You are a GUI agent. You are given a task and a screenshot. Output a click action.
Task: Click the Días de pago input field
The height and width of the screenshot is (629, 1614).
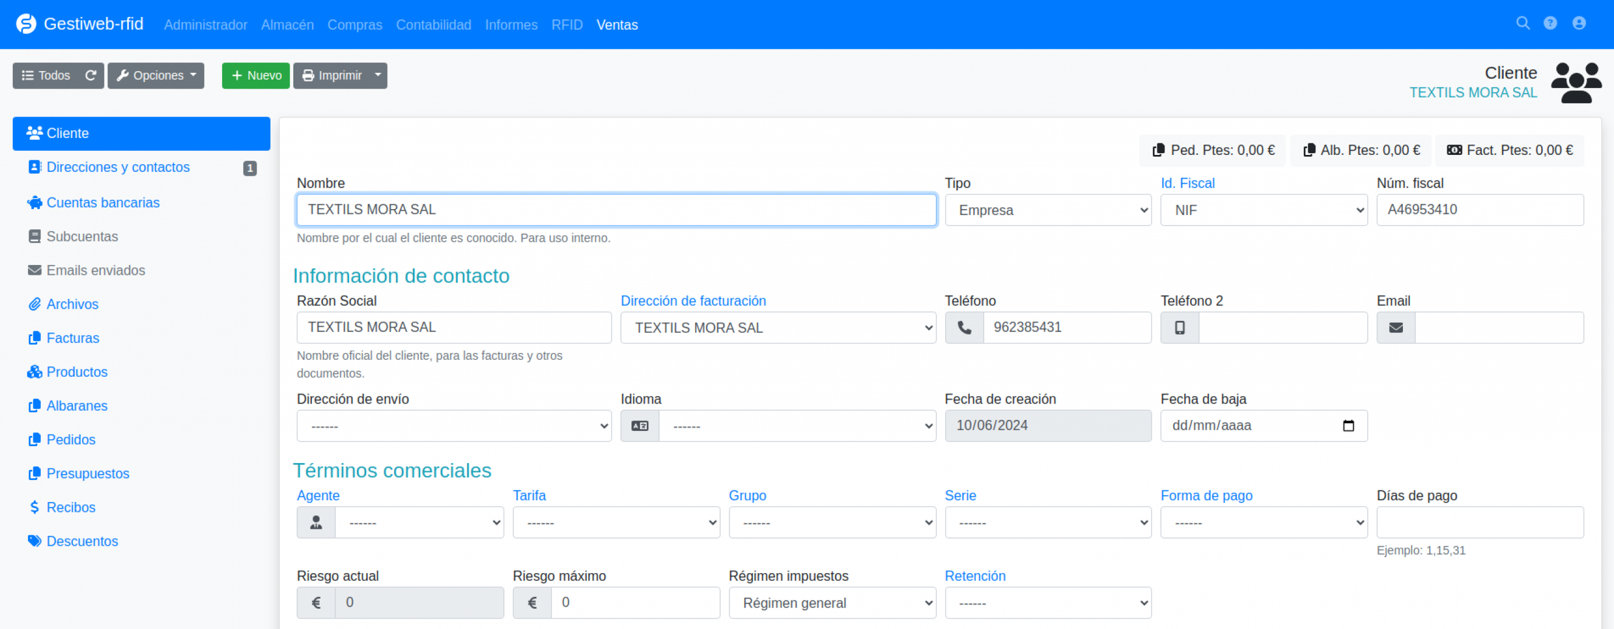click(1479, 522)
